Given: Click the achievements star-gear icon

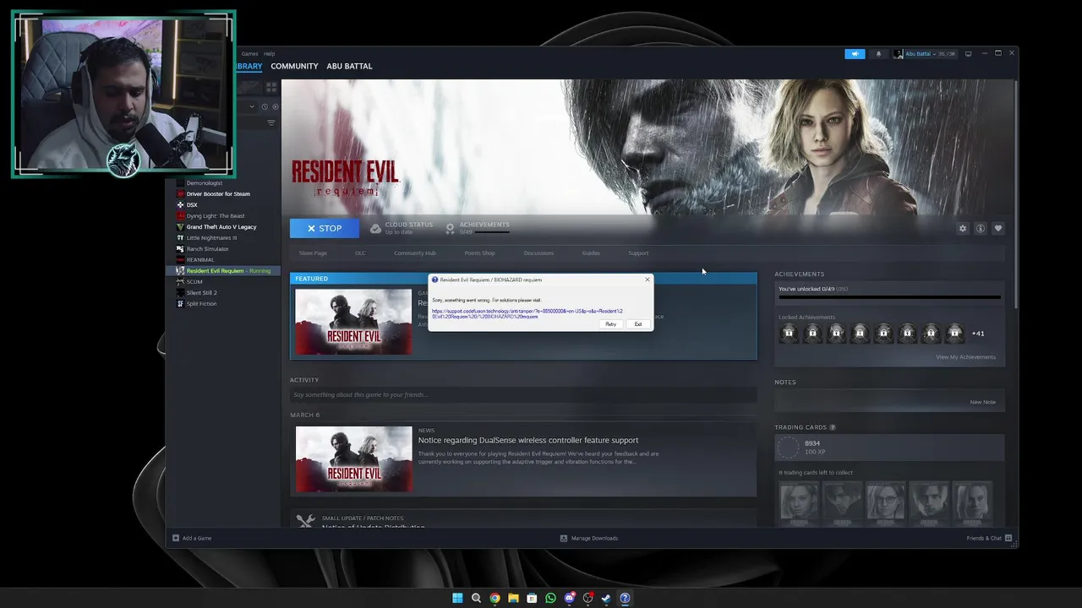Looking at the screenshot, I should [x=450, y=229].
